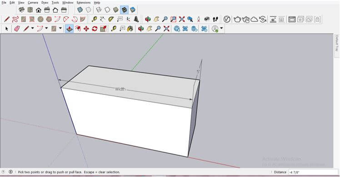
Task: Open the Draw menu
Action: (x=45, y=3)
